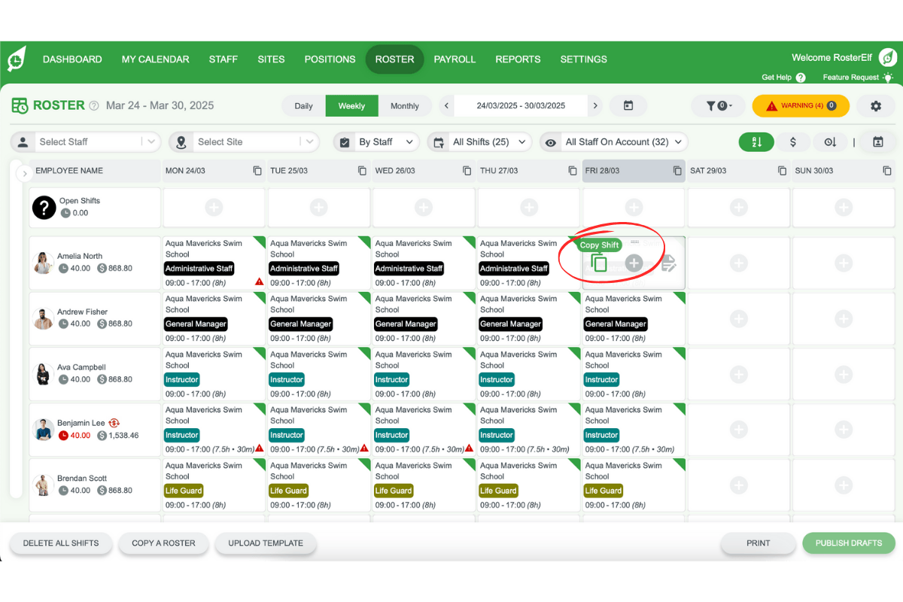Click the dollar sign cost sort icon
Image resolution: width=903 pixels, height=602 pixels.
click(x=793, y=141)
